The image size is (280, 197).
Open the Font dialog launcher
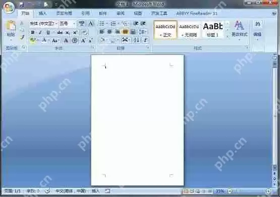tap(93, 47)
